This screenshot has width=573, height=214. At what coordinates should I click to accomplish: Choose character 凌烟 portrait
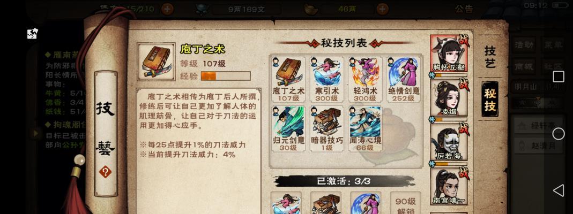pyautogui.click(x=449, y=98)
